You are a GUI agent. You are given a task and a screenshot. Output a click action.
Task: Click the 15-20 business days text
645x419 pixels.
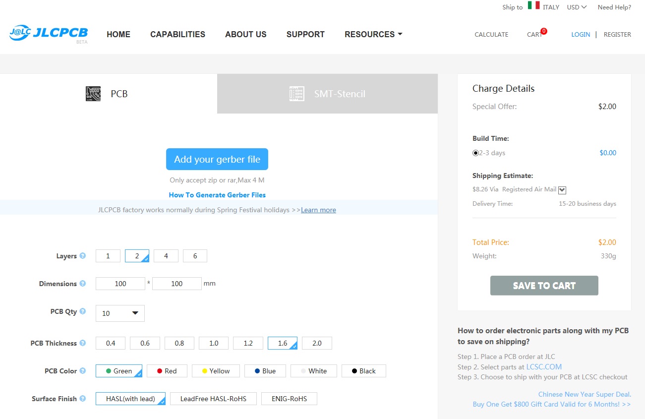[x=587, y=204]
